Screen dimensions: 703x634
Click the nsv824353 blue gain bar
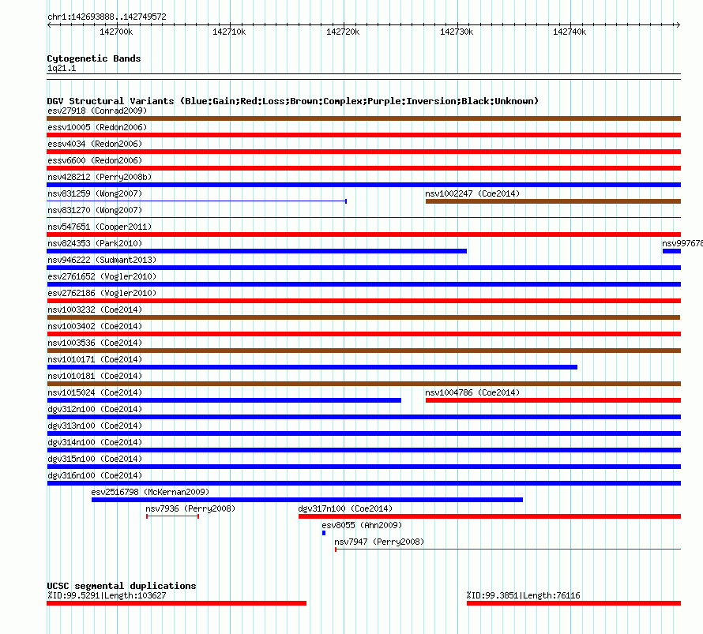click(x=257, y=251)
